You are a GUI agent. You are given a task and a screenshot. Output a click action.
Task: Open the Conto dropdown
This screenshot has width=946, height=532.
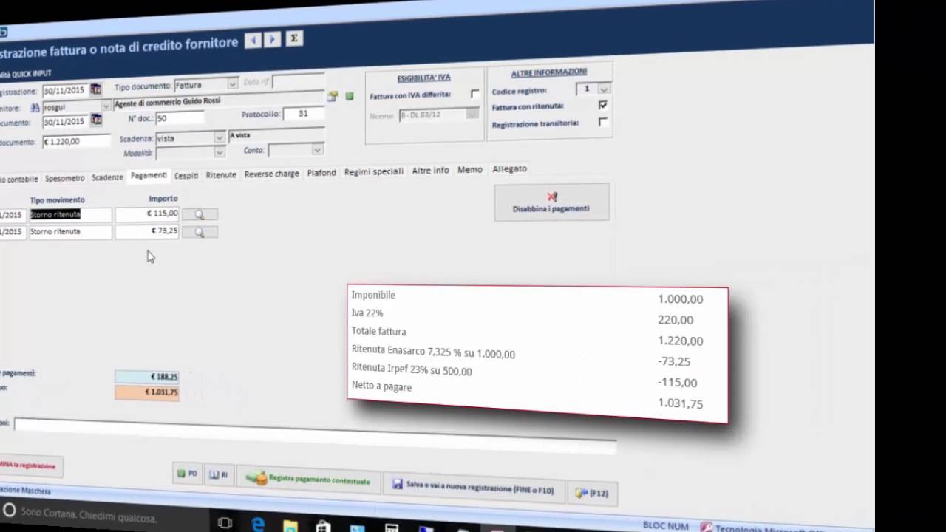click(x=317, y=150)
